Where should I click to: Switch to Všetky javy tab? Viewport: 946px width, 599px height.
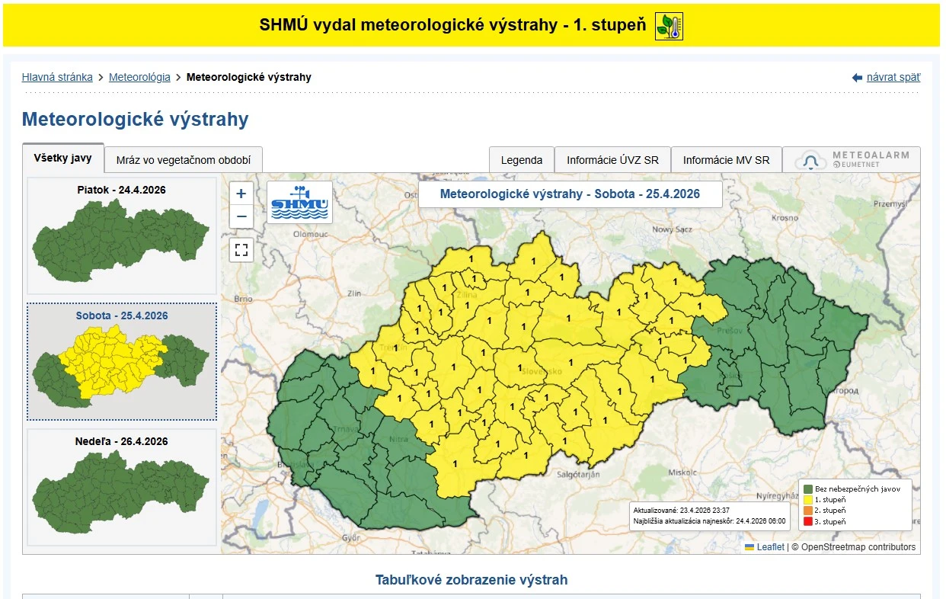(x=62, y=159)
